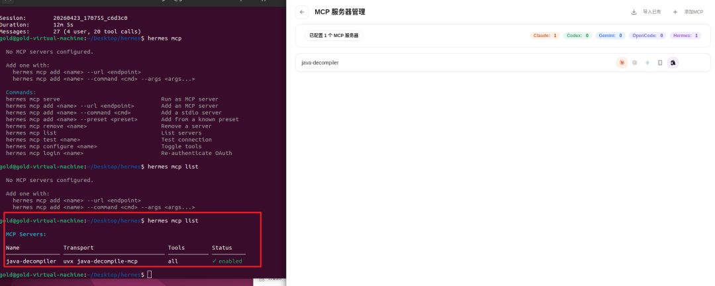Image resolution: width=715 pixels, height=286 pixels.
Task: Click 'hermes mcp test <name>' command line
Action: click(43, 140)
